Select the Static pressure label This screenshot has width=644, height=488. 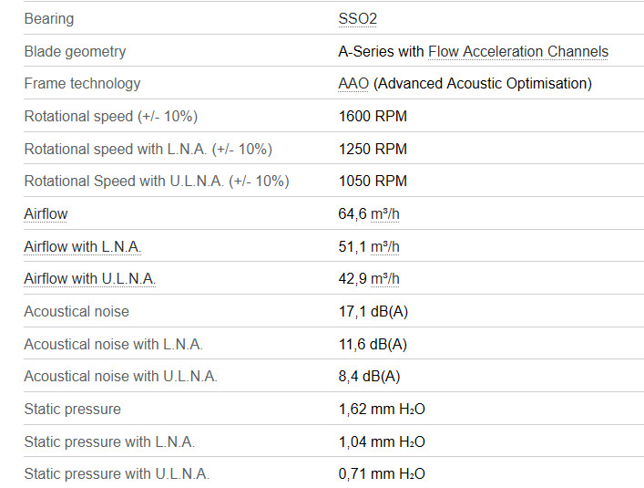click(72, 409)
